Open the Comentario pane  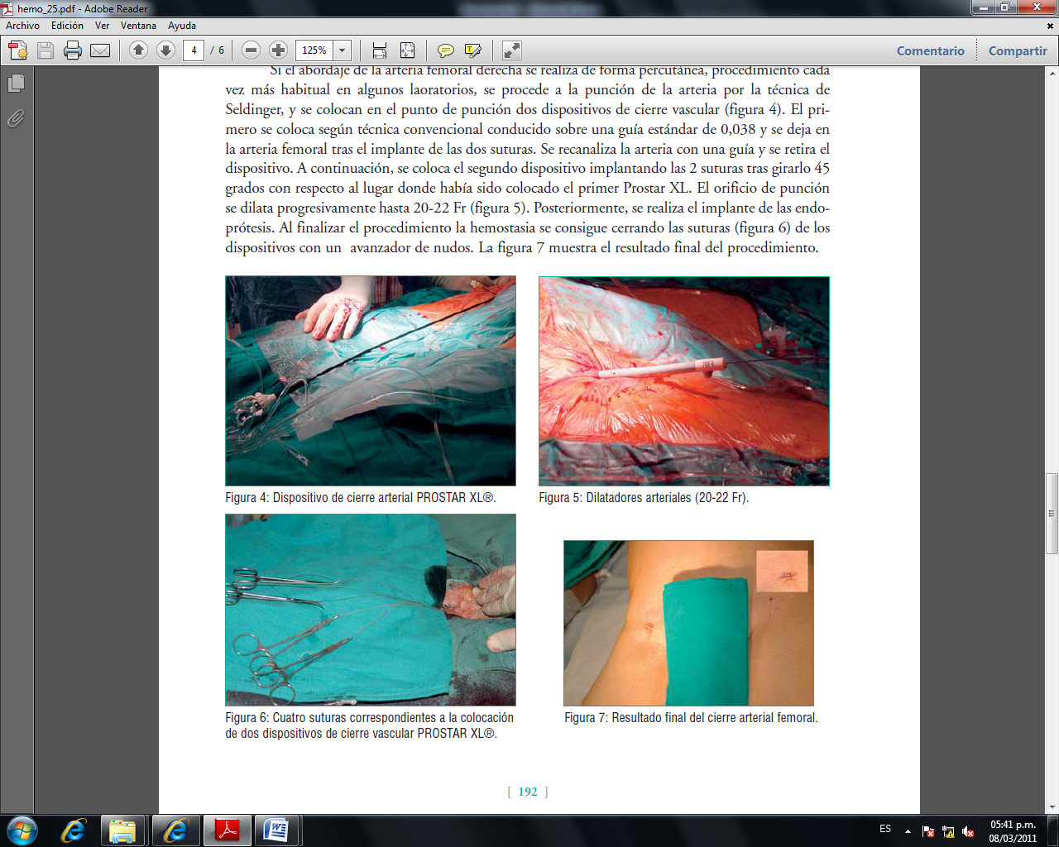pyautogui.click(x=930, y=50)
